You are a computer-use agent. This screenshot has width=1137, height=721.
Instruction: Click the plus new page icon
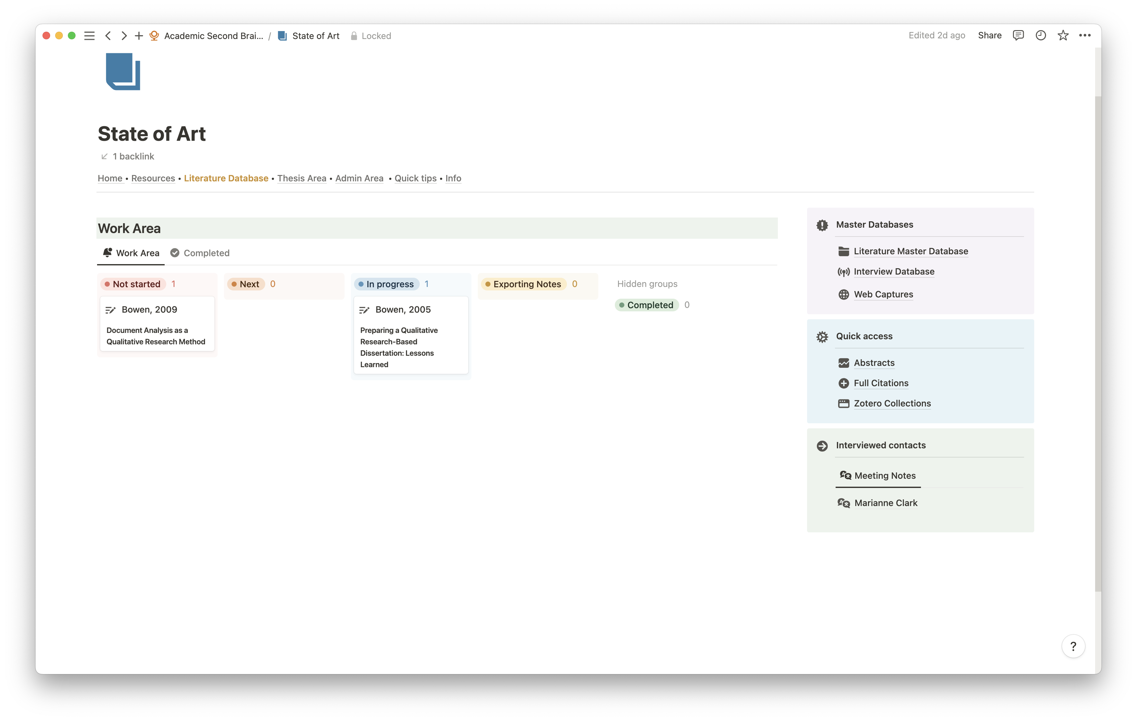point(139,36)
